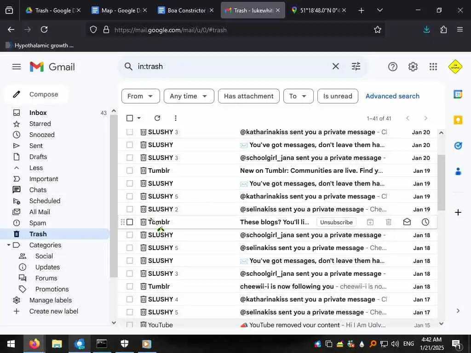471x353 pixels.
Task: Open the To filter dropdown
Action: [x=298, y=96]
